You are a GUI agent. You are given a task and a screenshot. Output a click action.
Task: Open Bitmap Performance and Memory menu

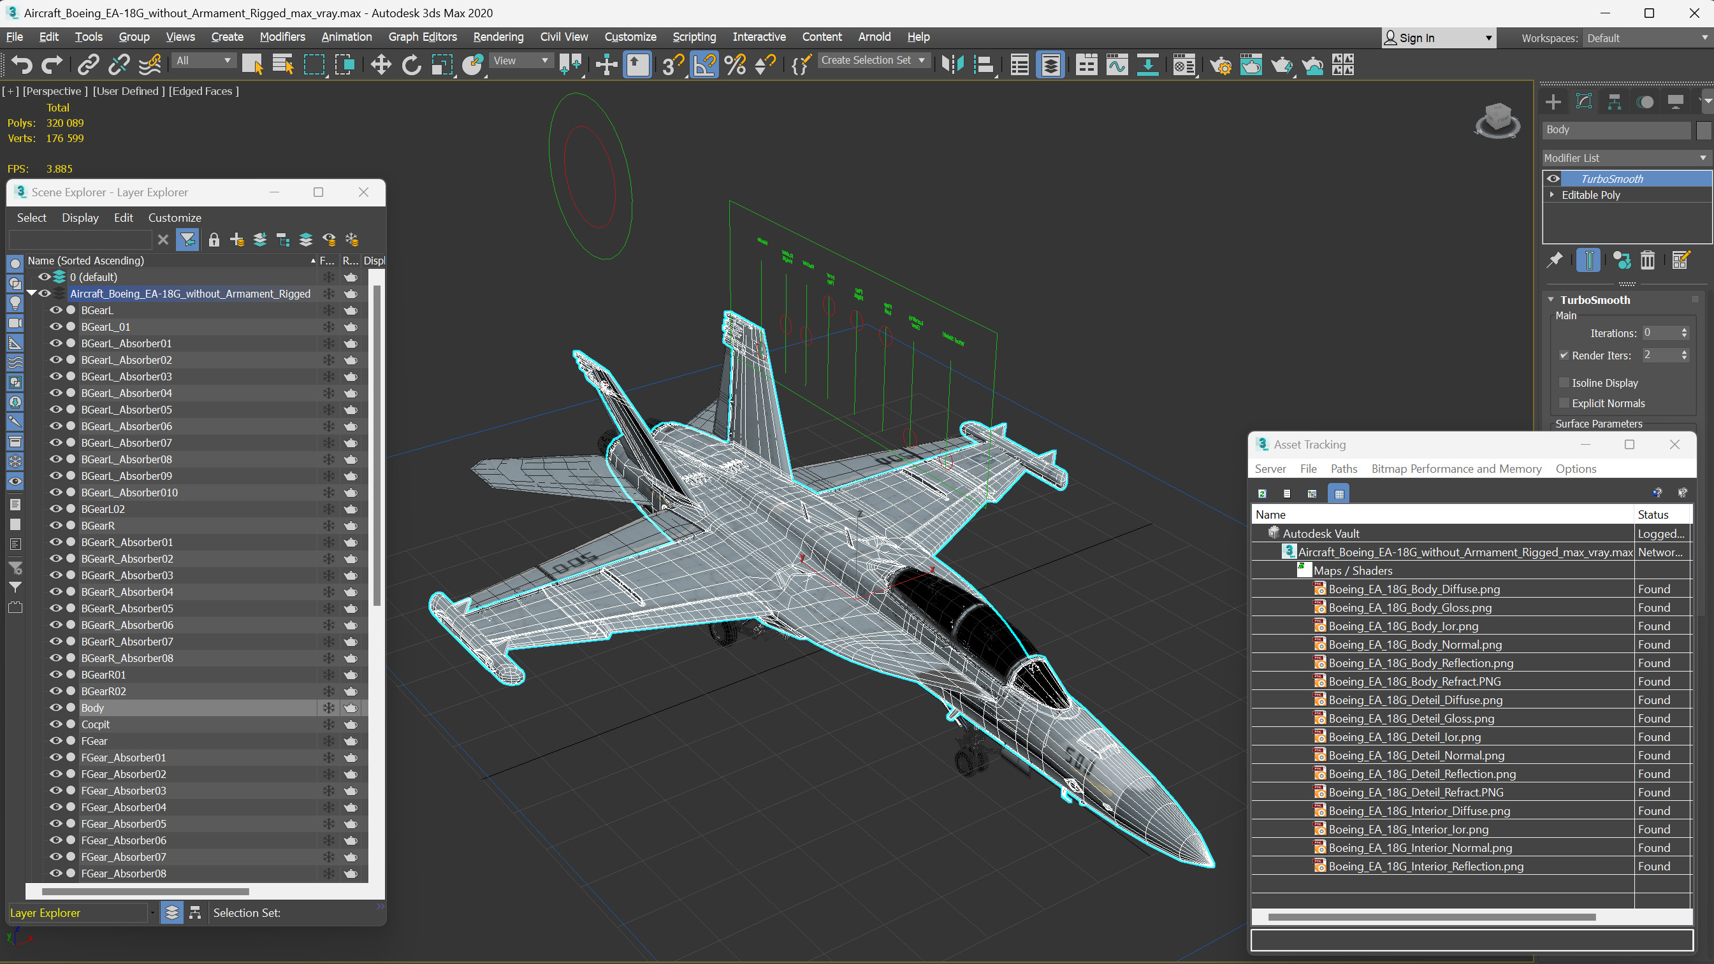pyautogui.click(x=1456, y=468)
